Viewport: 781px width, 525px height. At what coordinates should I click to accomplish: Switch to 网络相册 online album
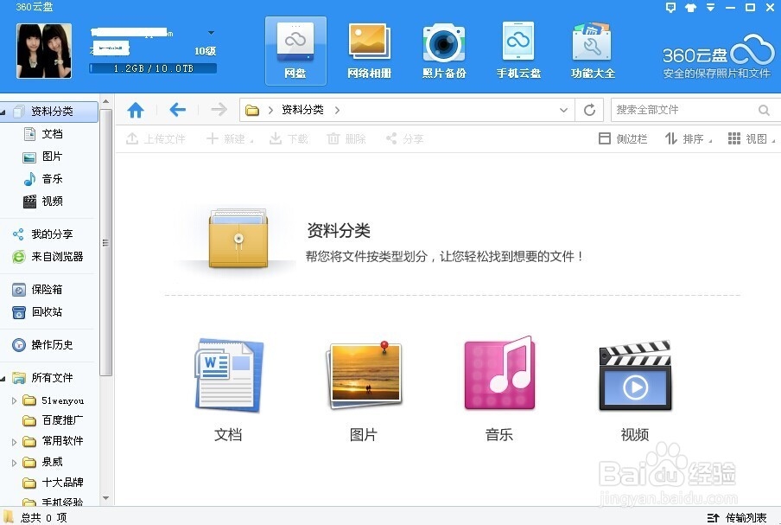coord(369,51)
